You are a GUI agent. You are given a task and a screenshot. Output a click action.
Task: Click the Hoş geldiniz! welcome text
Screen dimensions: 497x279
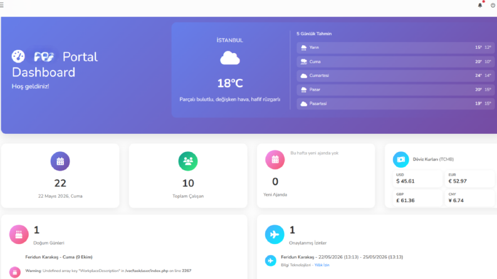[x=31, y=86]
